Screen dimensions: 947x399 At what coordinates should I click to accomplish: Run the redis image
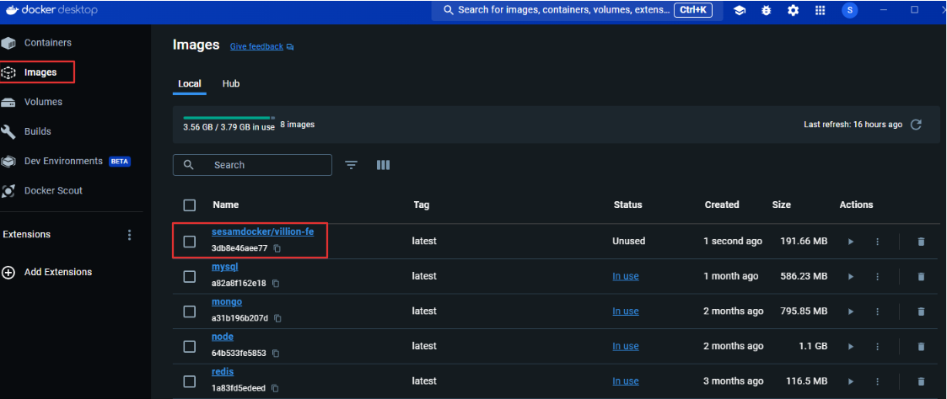tap(851, 381)
